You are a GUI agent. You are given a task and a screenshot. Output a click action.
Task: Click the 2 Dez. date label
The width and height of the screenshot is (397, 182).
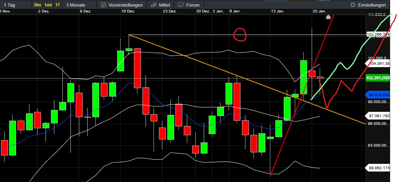point(44,11)
